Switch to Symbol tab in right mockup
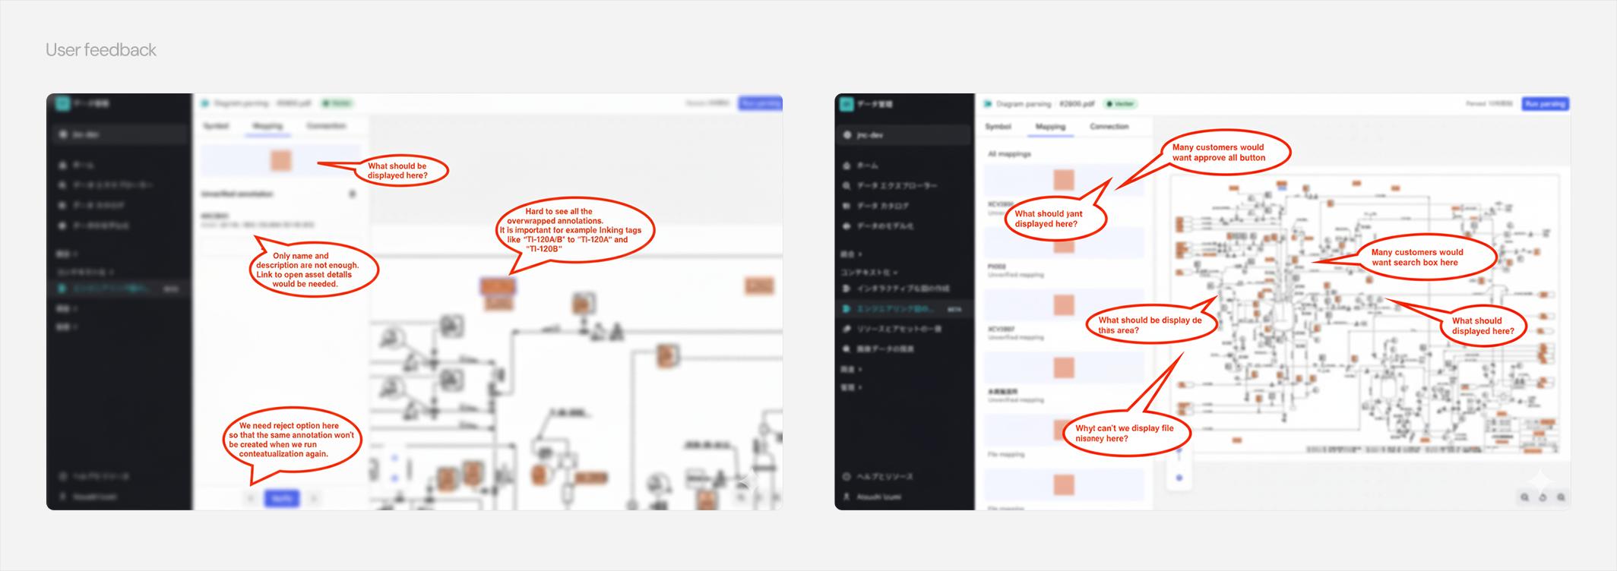This screenshot has height=571, width=1617. (x=998, y=127)
